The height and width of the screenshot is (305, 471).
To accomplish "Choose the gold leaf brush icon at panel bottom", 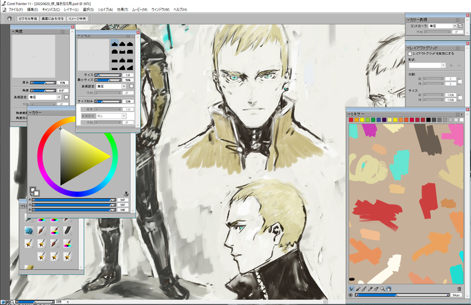I will [x=29, y=267].
